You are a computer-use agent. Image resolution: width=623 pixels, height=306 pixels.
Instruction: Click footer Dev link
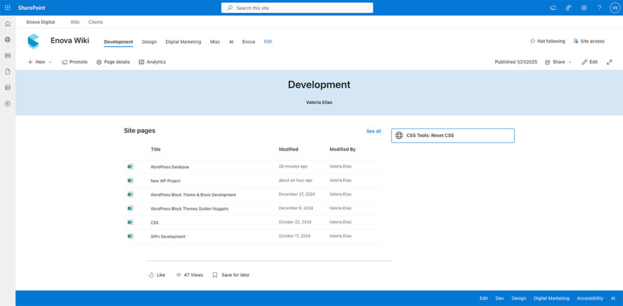pyautogui.click(x=499, y=299)
